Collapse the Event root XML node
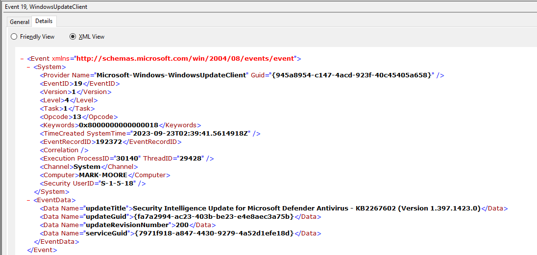Image resolution: width=537 pixels, height=255 pixels. coord(22,59)
